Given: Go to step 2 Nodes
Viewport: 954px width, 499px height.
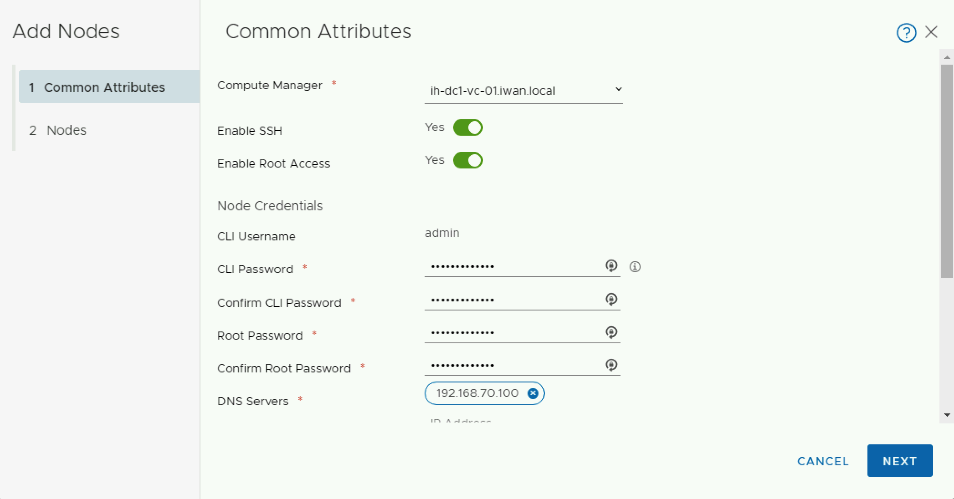Looking at the screenshot, I should pos(67,130).
